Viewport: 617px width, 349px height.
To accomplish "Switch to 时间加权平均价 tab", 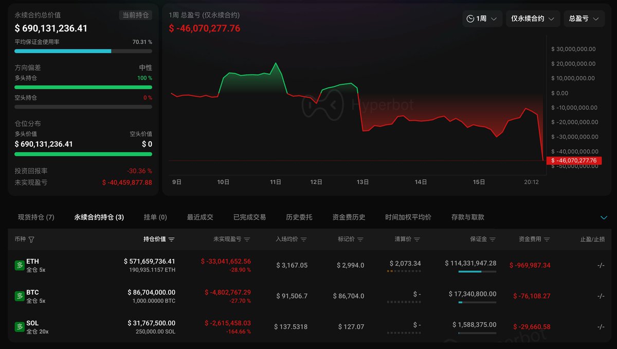I will coord(408,217).
